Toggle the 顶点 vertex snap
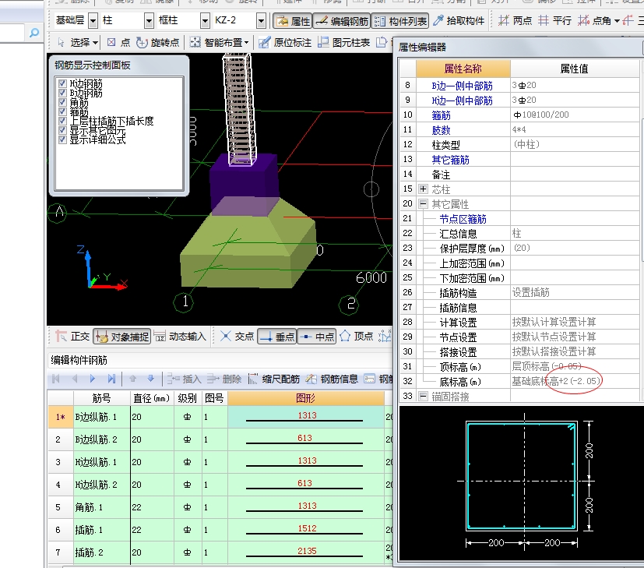 (x=356, y=337)
